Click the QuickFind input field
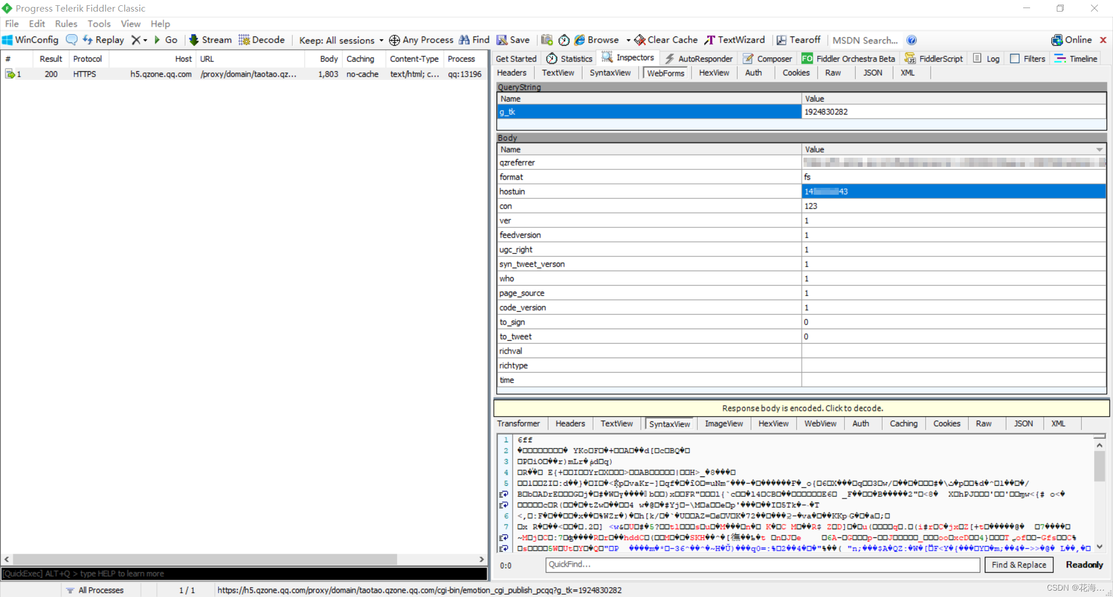This screenshot has height=597, width=1113. tap(762, 565)
